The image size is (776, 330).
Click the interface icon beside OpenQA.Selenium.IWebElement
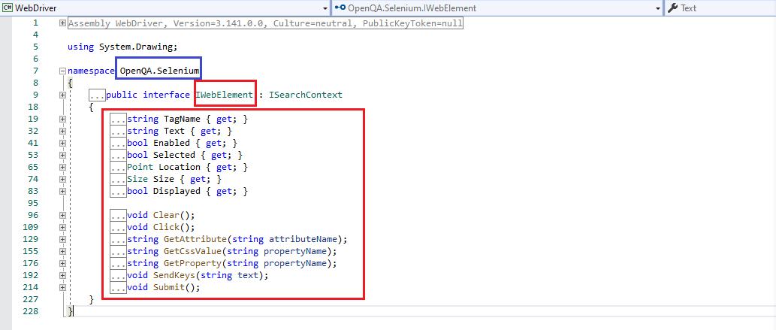coord(340,8)
